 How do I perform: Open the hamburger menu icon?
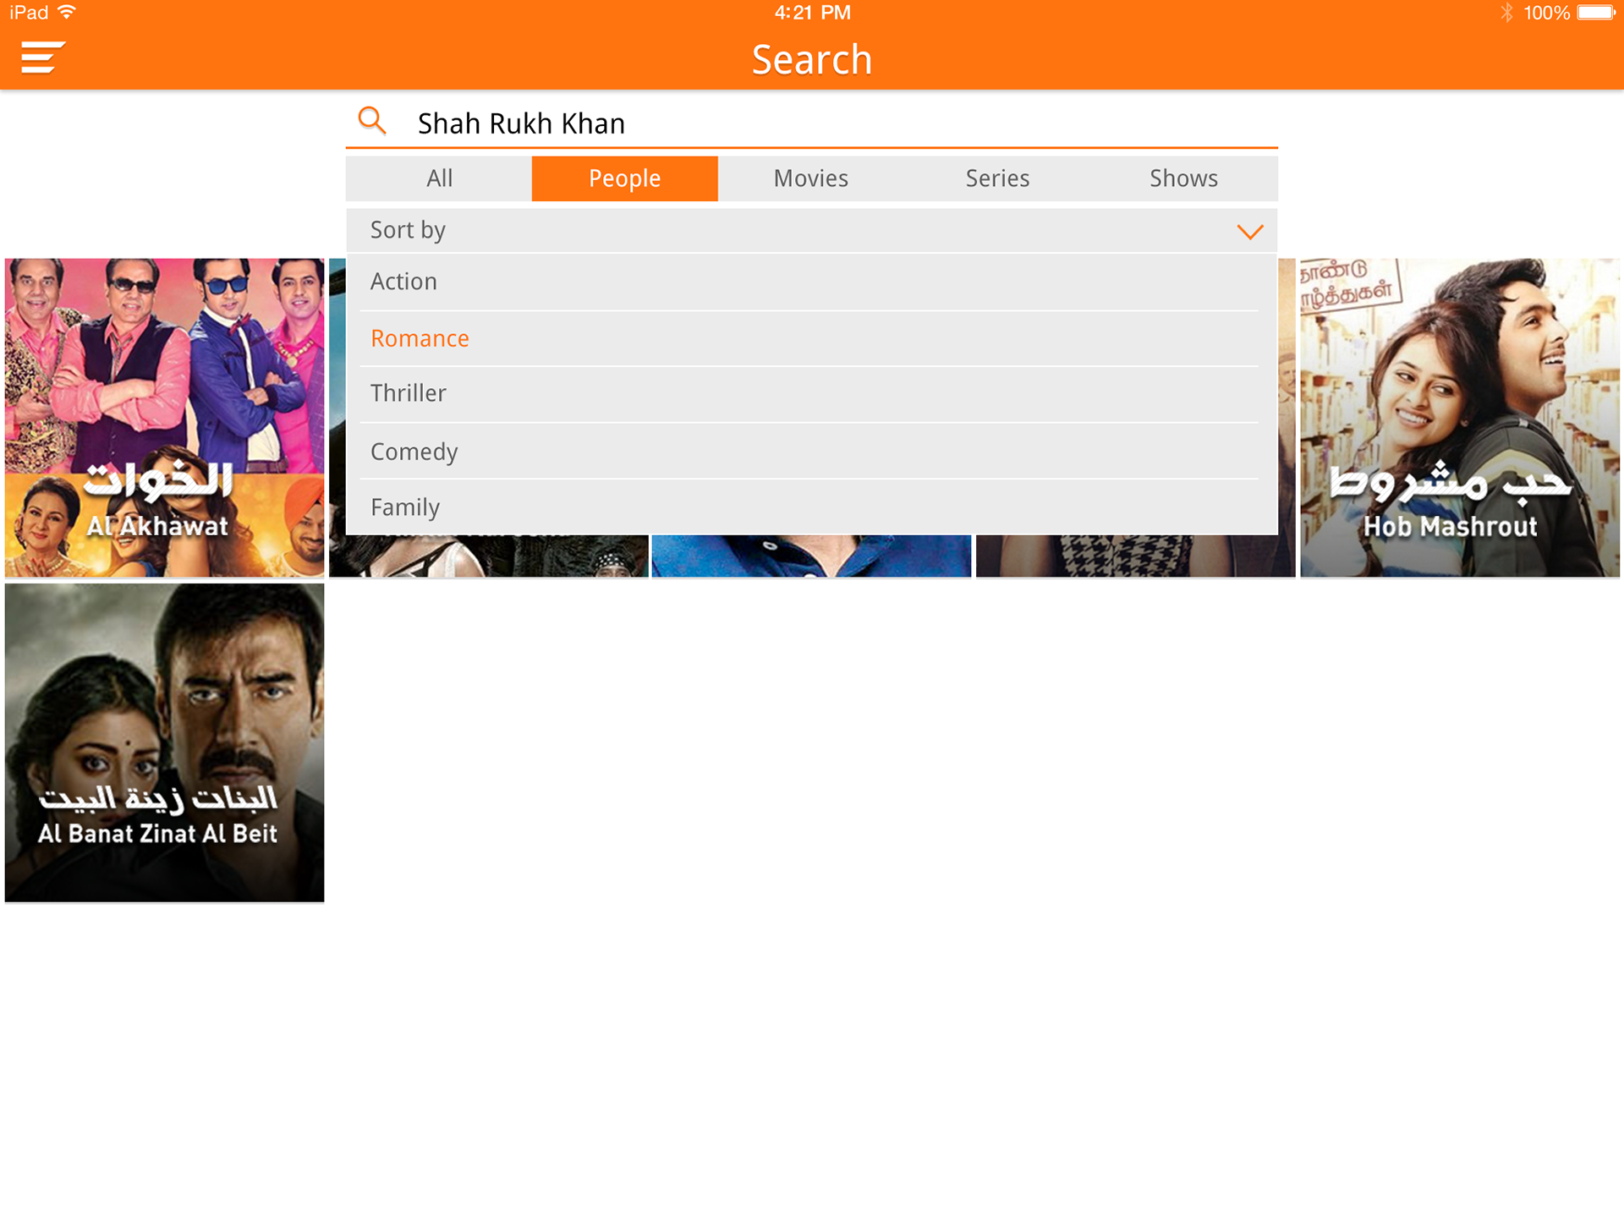(41, 58)
